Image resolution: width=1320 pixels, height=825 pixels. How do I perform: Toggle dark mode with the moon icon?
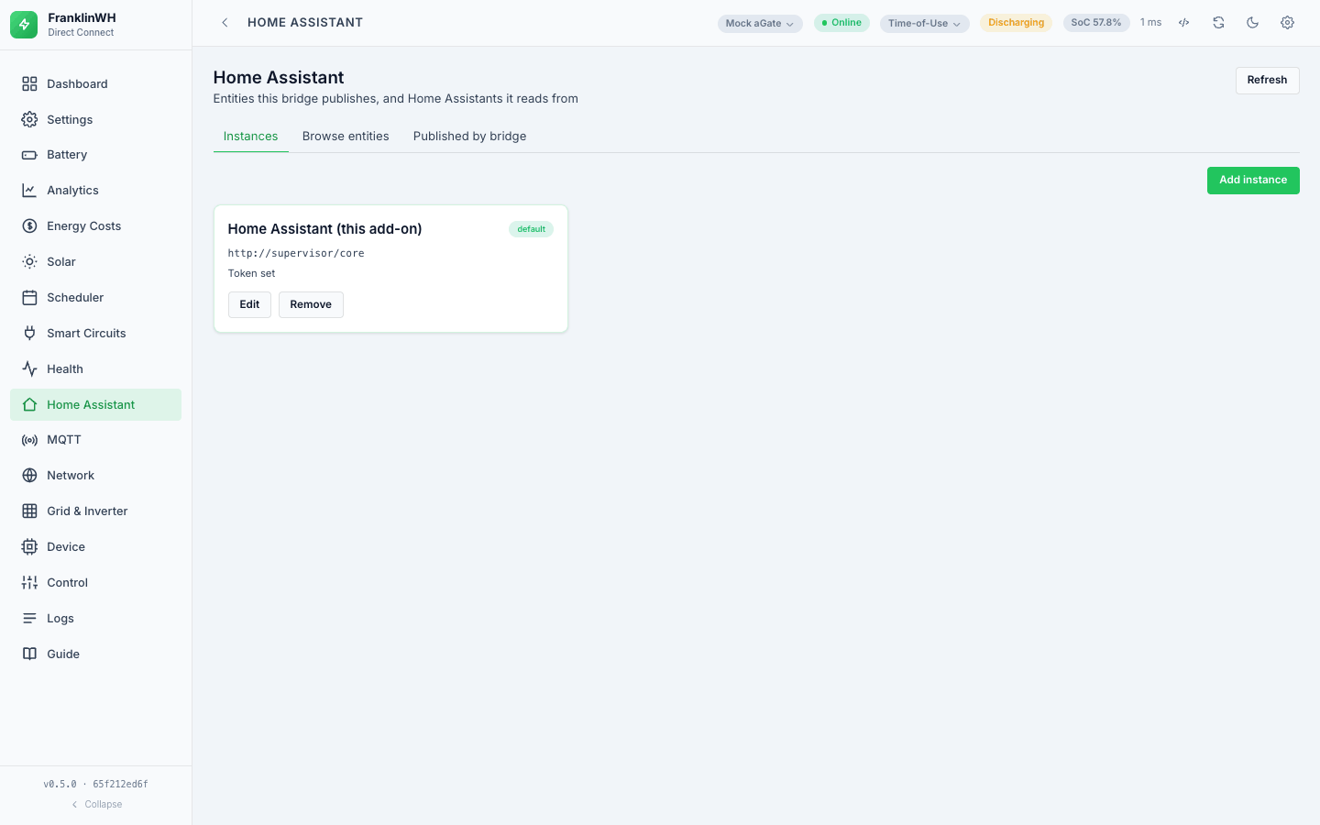point(1253,23)
